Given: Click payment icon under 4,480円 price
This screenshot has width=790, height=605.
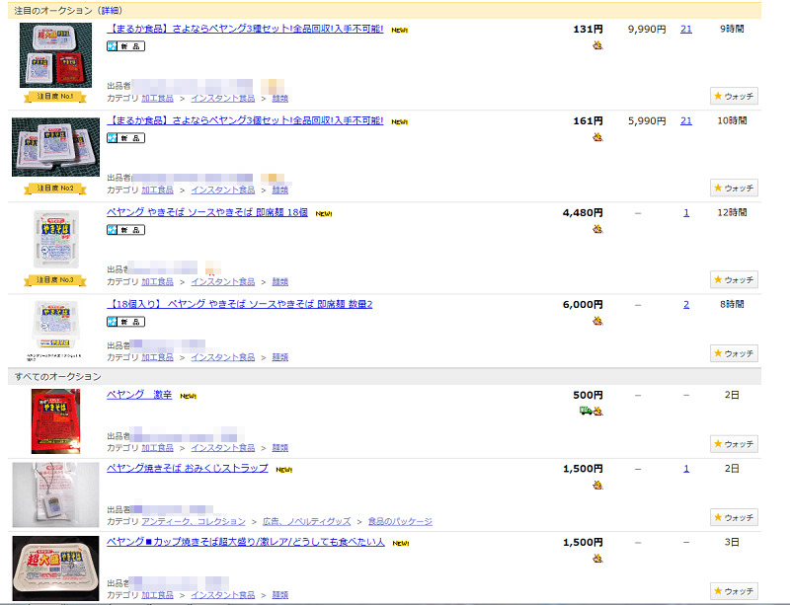Looking at the screenshot, I should pos(597,229).
